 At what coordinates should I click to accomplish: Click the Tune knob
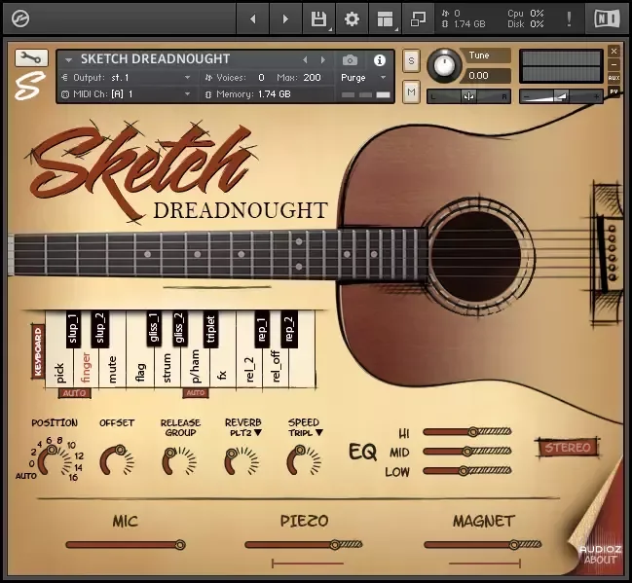click(x=444, y=65)
